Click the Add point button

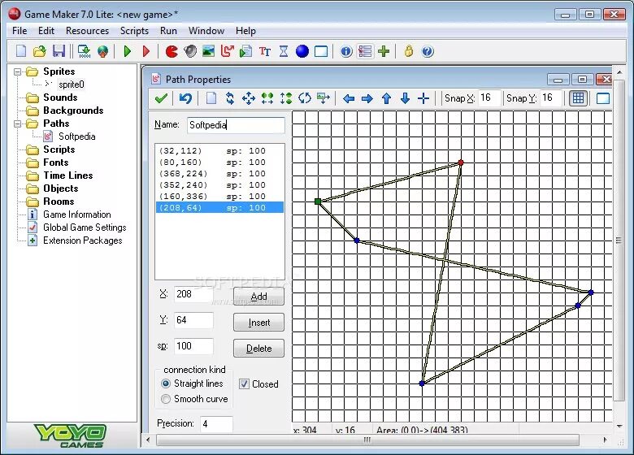[x=258, y=297]
